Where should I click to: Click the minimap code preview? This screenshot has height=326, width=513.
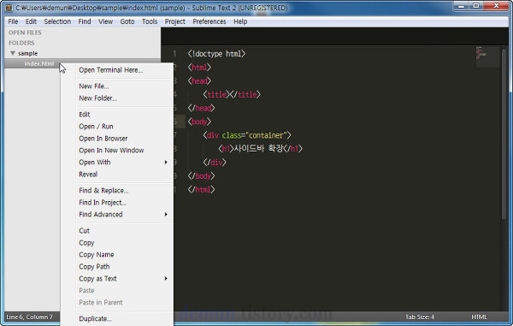[x=481, y=54]
